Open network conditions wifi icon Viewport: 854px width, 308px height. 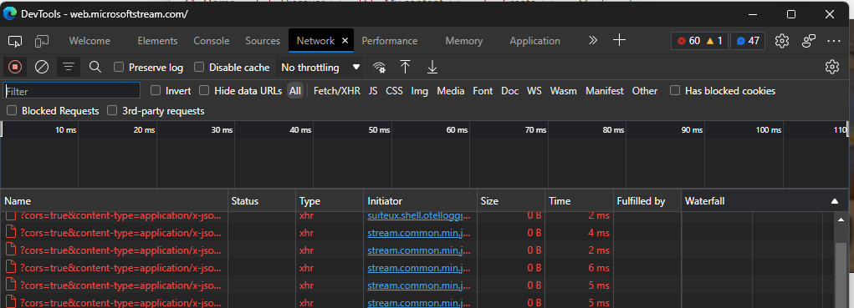379,68
